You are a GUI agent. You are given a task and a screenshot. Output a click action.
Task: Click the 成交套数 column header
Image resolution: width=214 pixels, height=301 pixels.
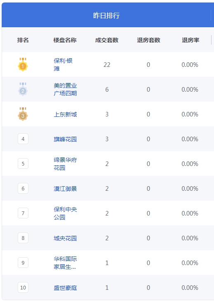[107, 40]
